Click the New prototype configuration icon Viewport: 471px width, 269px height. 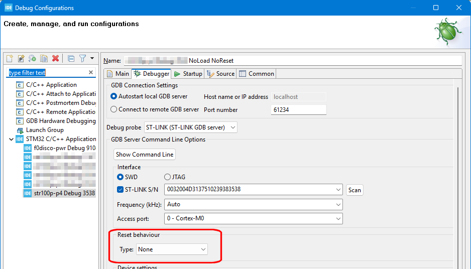point(21,59)
